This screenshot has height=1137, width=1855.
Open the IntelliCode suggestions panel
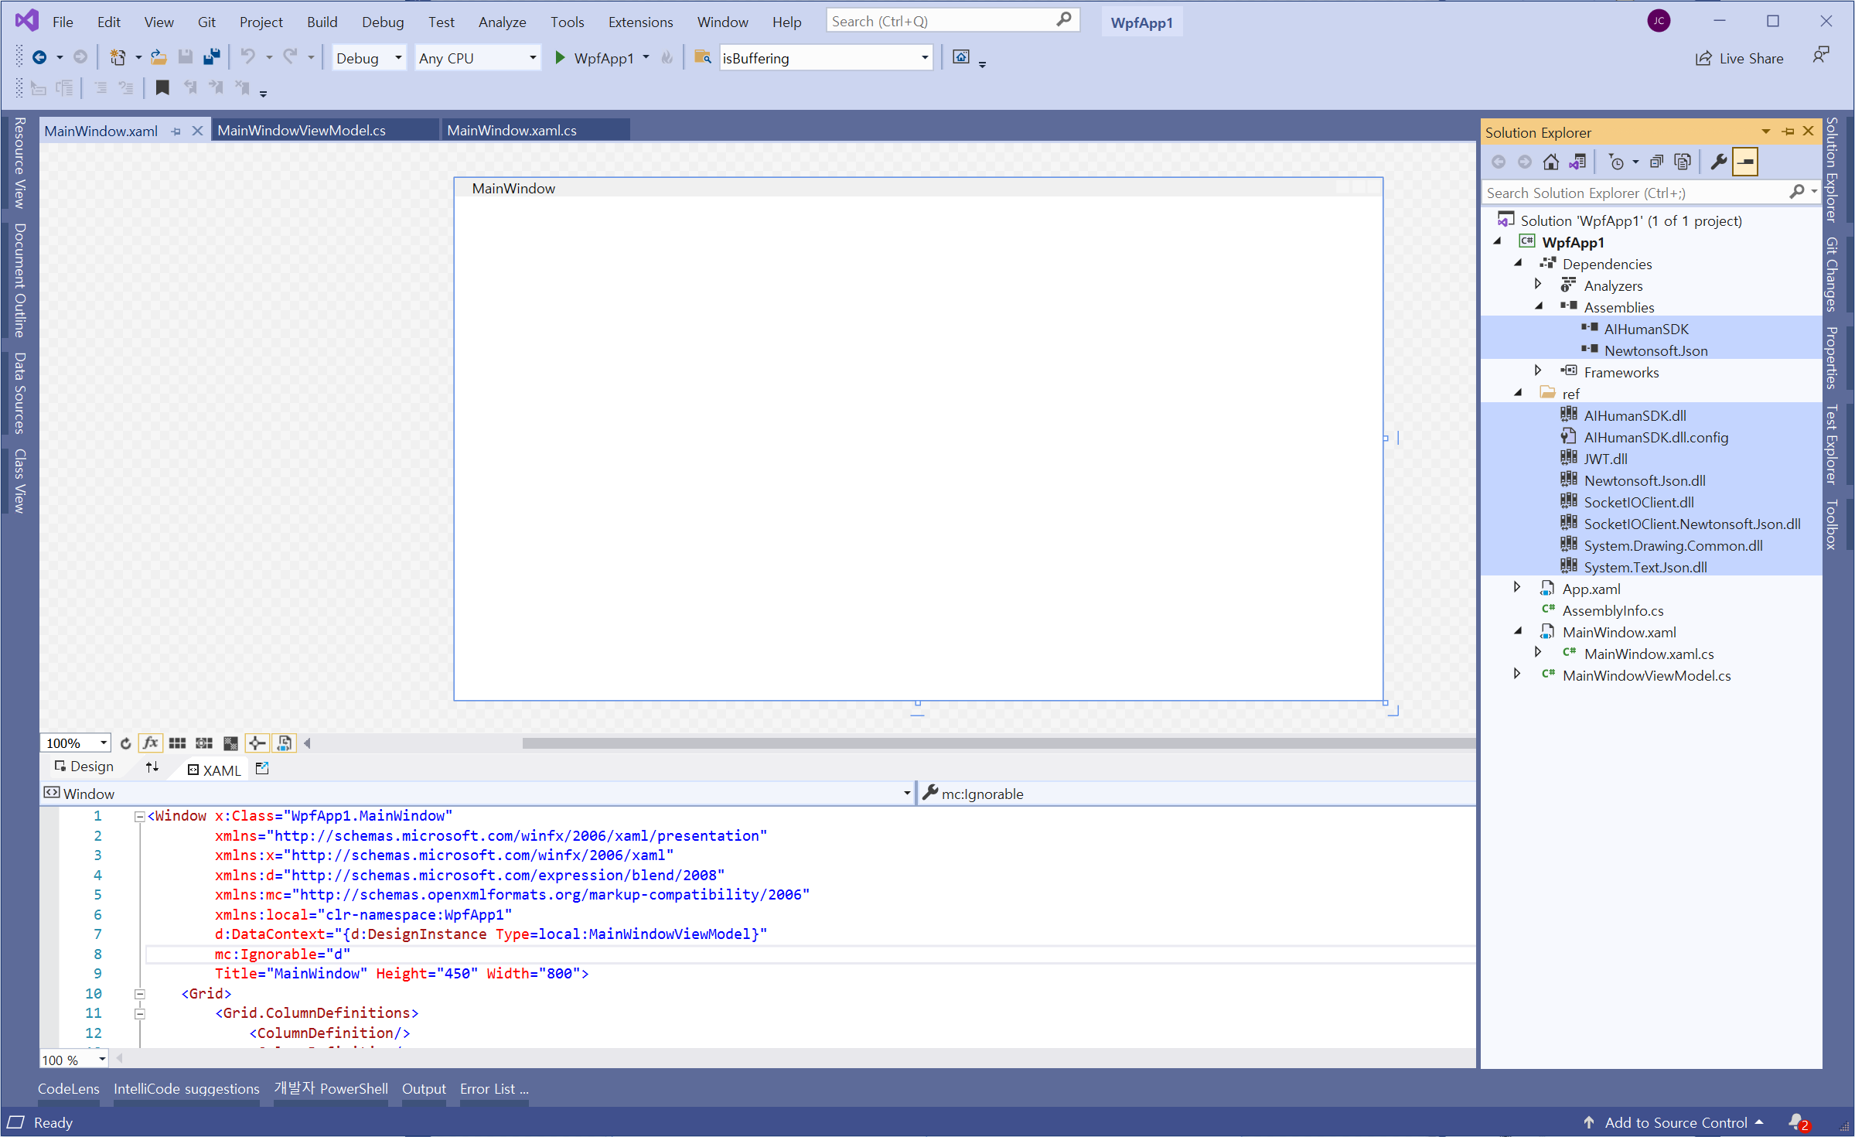tap(186, 1089)
